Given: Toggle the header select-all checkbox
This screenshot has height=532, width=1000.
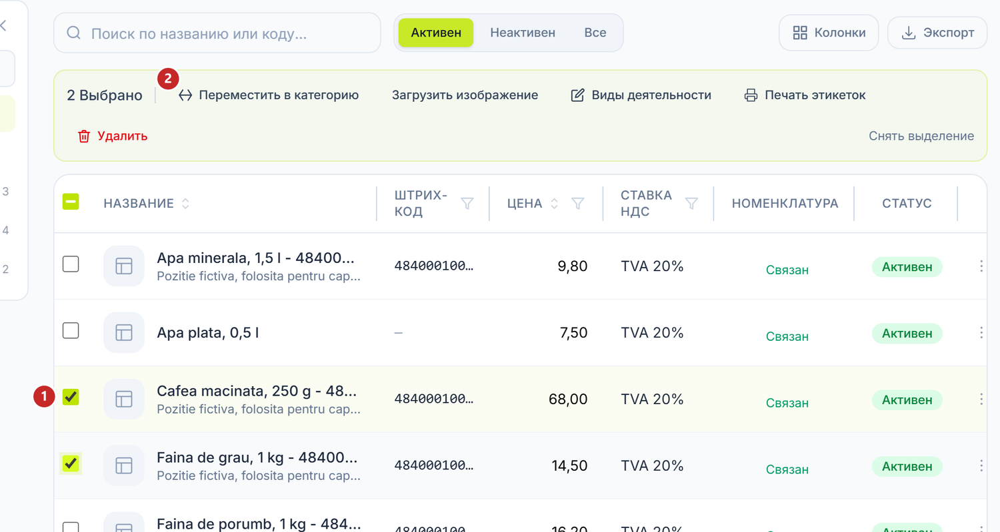Looking at the screenshot, I should point(71,202).
